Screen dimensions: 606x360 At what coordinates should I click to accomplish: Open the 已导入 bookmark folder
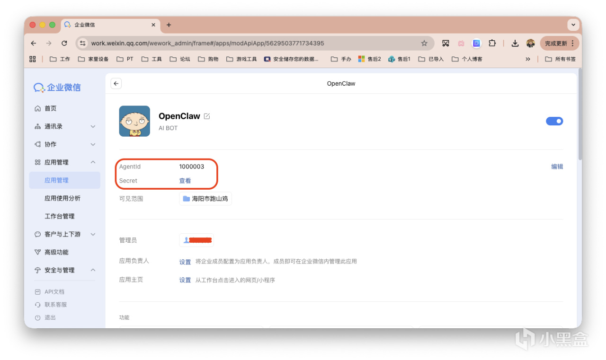431,59
